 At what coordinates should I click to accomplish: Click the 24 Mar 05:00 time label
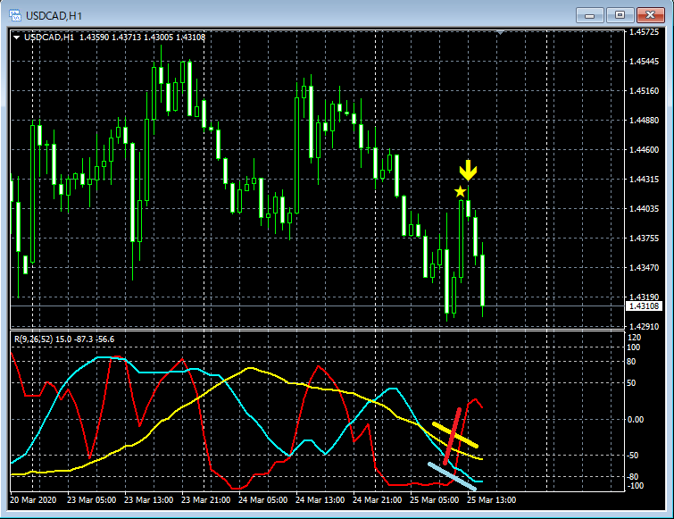pos(263,500)
